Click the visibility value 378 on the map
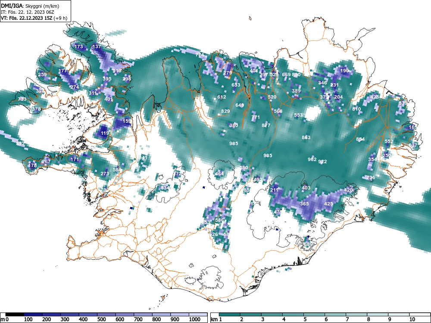Viewport: 431px width, 323px height. pos(36,109)
